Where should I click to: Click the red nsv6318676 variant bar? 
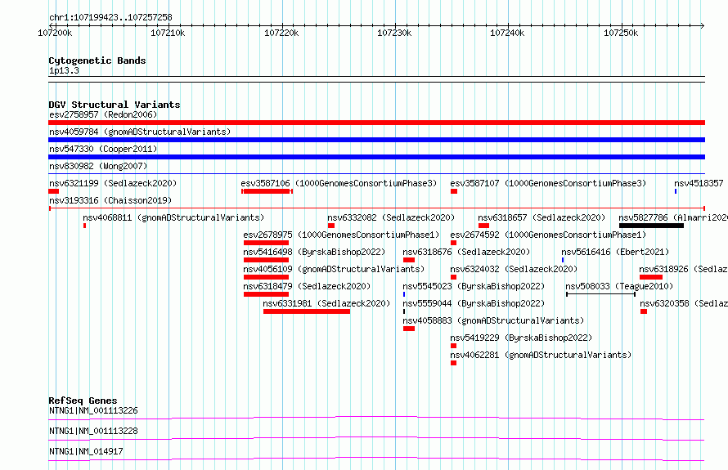pyautogui.click(x=408, y=260)
